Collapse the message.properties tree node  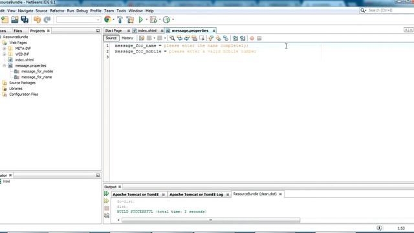5,65
